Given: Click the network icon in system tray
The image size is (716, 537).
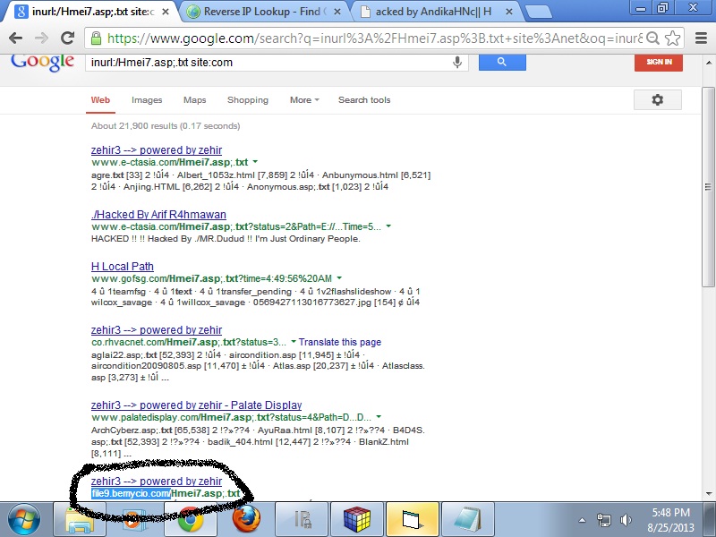Looking at the screenshot, I should (x=603, y=520).
